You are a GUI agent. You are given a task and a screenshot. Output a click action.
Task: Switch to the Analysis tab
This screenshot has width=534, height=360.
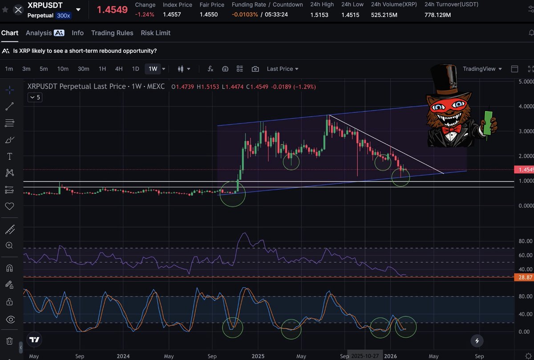(45, 33)
